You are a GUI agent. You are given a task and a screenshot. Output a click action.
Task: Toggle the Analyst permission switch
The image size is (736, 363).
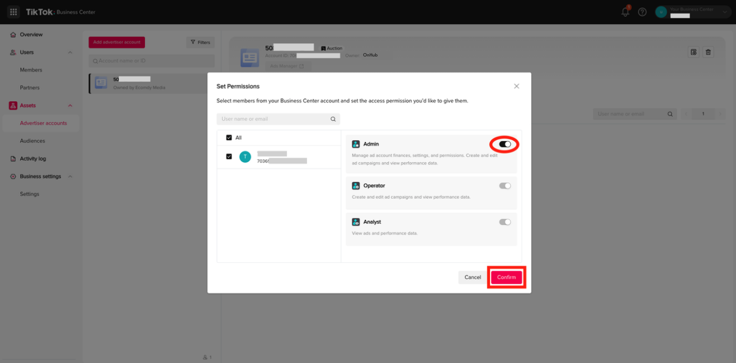504,222
